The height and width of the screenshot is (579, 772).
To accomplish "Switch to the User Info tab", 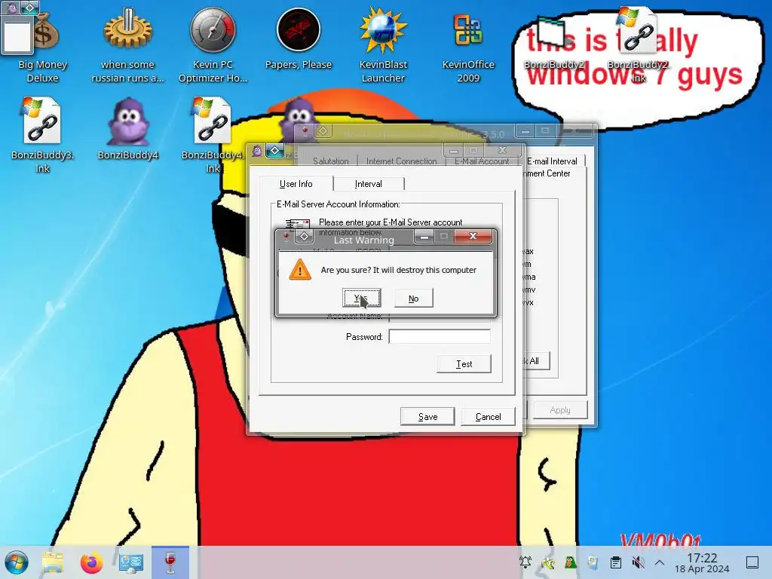I will (296, 184).
